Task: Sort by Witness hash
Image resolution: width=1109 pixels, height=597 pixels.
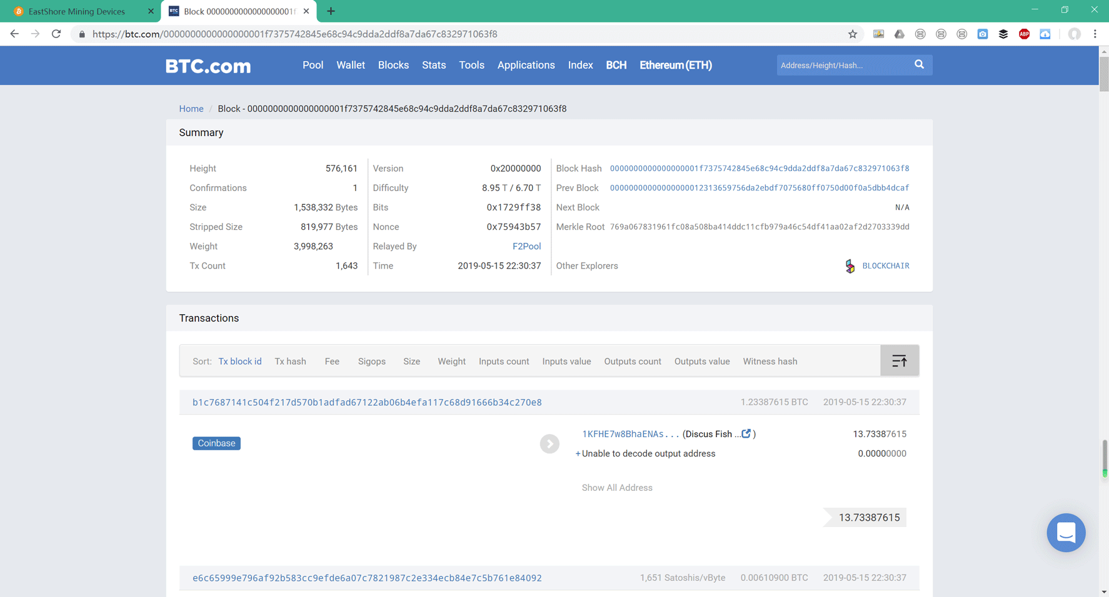Action: point(770,362)
